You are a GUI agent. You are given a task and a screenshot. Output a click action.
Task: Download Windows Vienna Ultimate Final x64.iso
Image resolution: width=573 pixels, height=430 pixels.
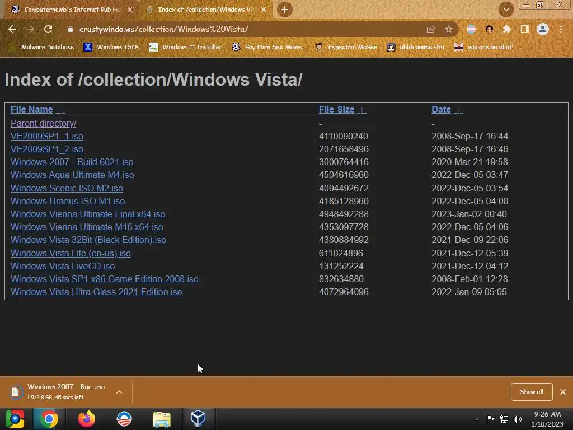point(88,214)
